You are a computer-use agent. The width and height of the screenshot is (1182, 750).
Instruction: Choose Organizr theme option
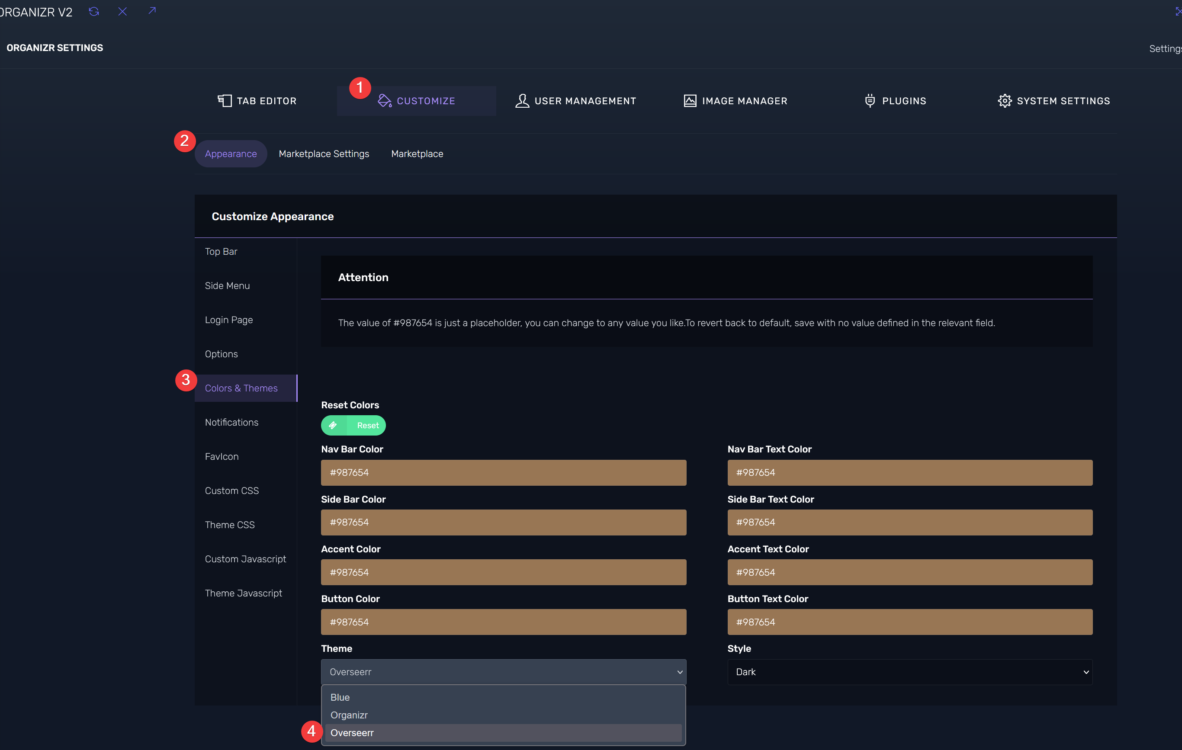click(503, 715)
